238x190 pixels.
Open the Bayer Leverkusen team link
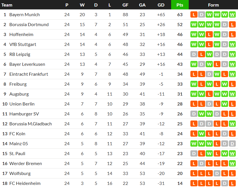coord(27,64)
